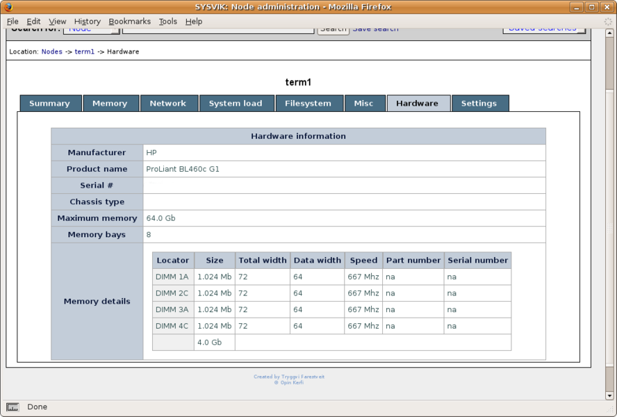
Task: Switch to the Settings tab
Action: (x=480, y=103)
